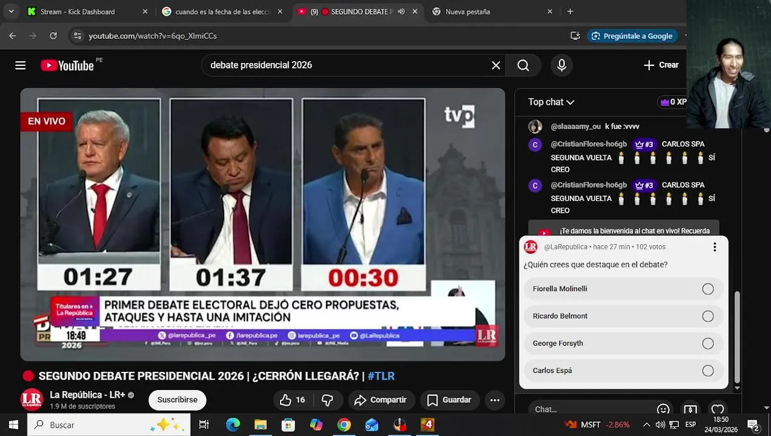Open site information icon in address bar

click(x=77, y=36)
